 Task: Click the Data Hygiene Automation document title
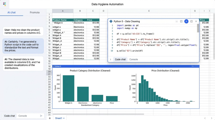pos(107,4)
